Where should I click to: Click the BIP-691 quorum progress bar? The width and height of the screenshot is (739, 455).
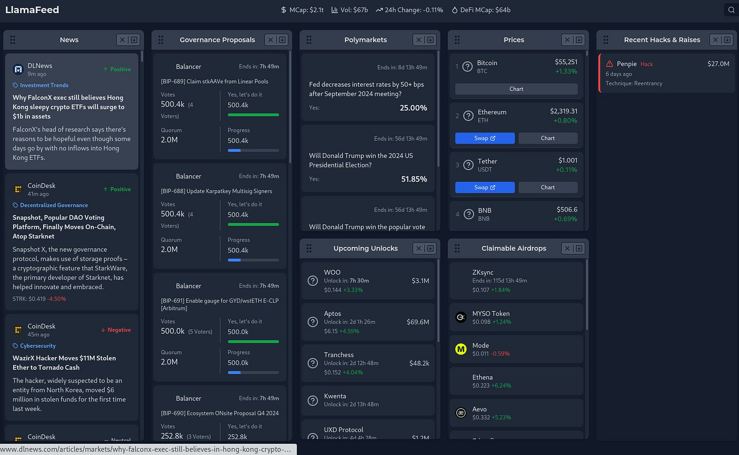pyautogui.click(x=253, y=372)
